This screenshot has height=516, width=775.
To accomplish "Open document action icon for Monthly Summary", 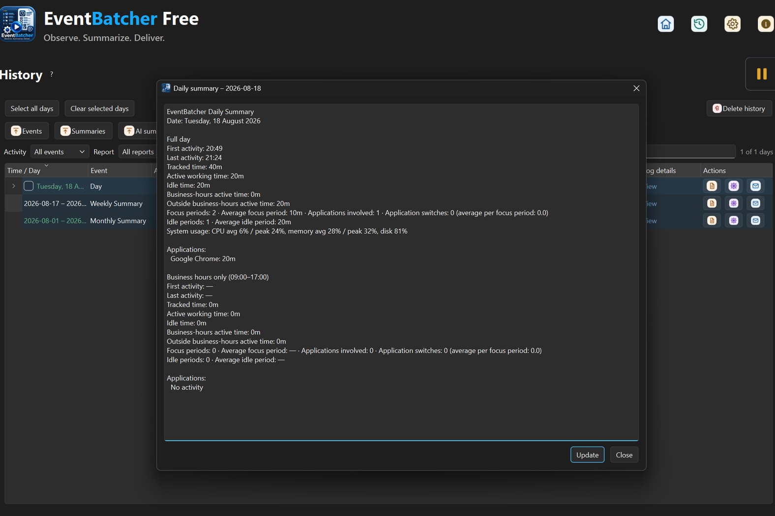I will (712, 220).
